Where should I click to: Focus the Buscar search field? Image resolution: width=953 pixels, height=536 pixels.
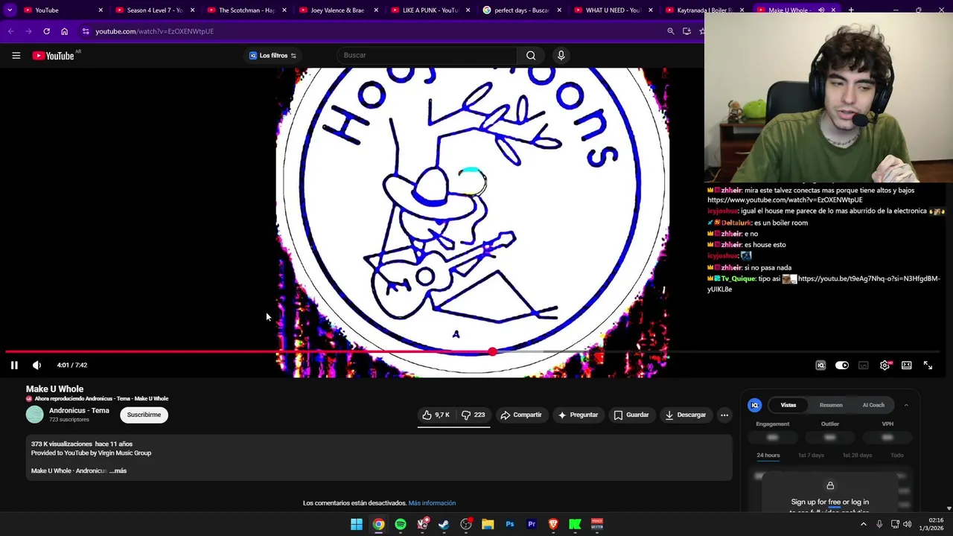click(x=427, y=55)
